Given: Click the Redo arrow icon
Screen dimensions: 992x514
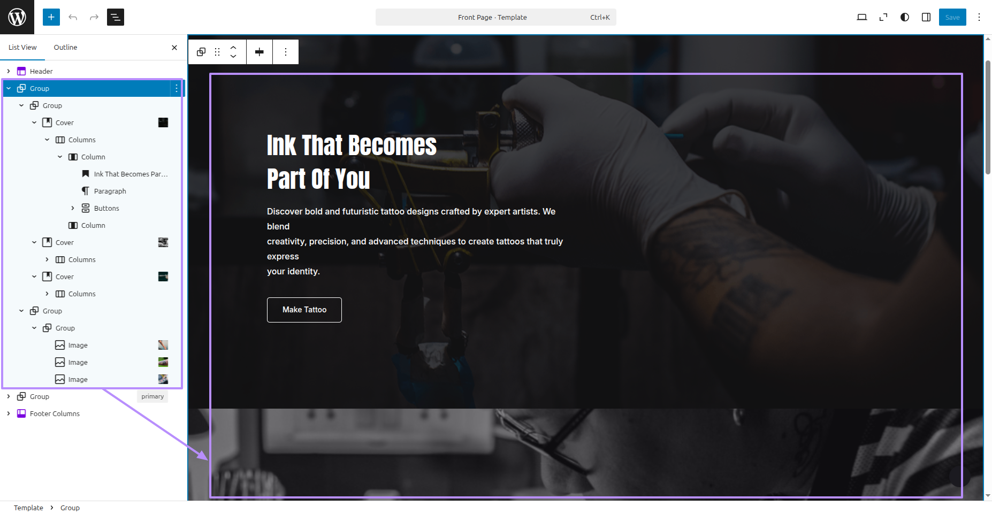Looking at the screenshot, I should 94,17.
